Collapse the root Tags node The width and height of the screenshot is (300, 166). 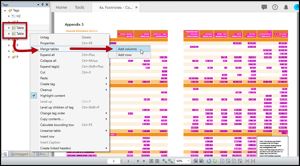tap(5, 10)
